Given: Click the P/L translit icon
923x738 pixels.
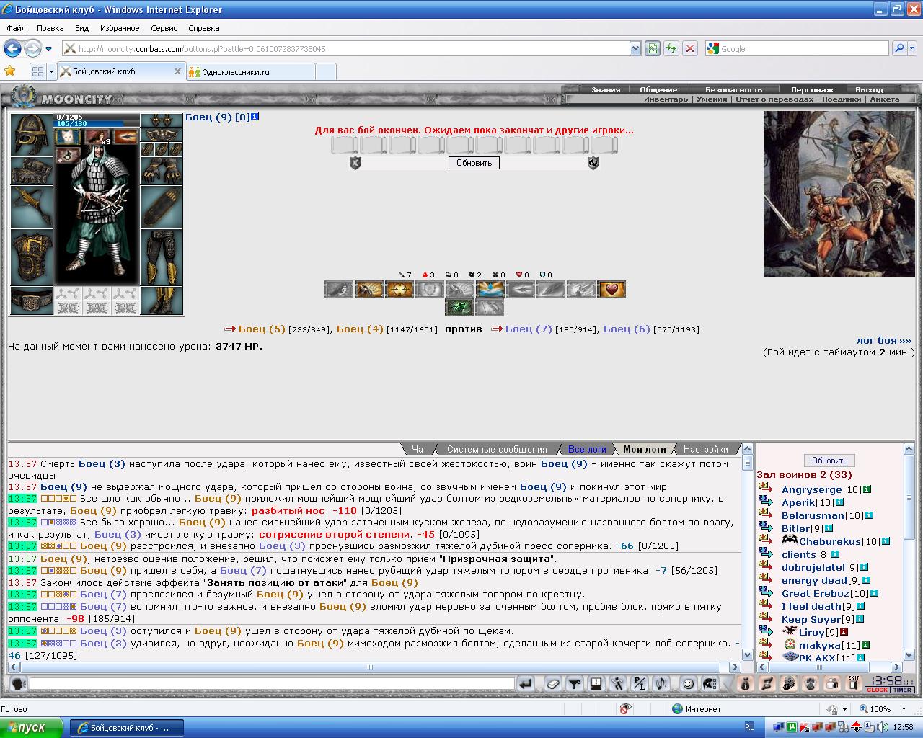Looking at the screenshot, I should pos(640,684).
